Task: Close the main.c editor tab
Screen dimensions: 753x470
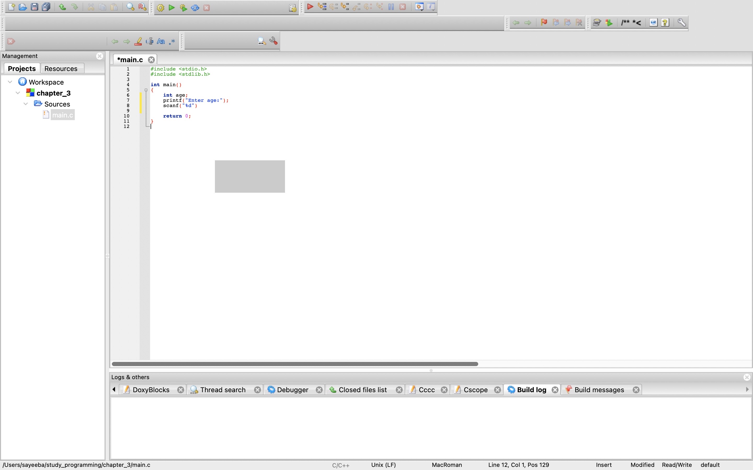Action: point(151,60)
